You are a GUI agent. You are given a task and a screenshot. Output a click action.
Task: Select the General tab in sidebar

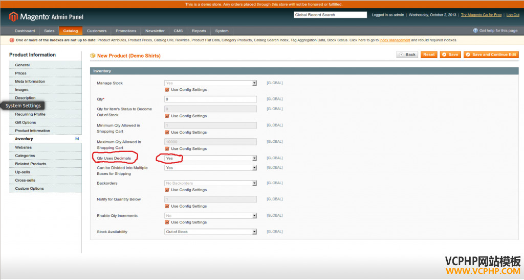[45, 65]
